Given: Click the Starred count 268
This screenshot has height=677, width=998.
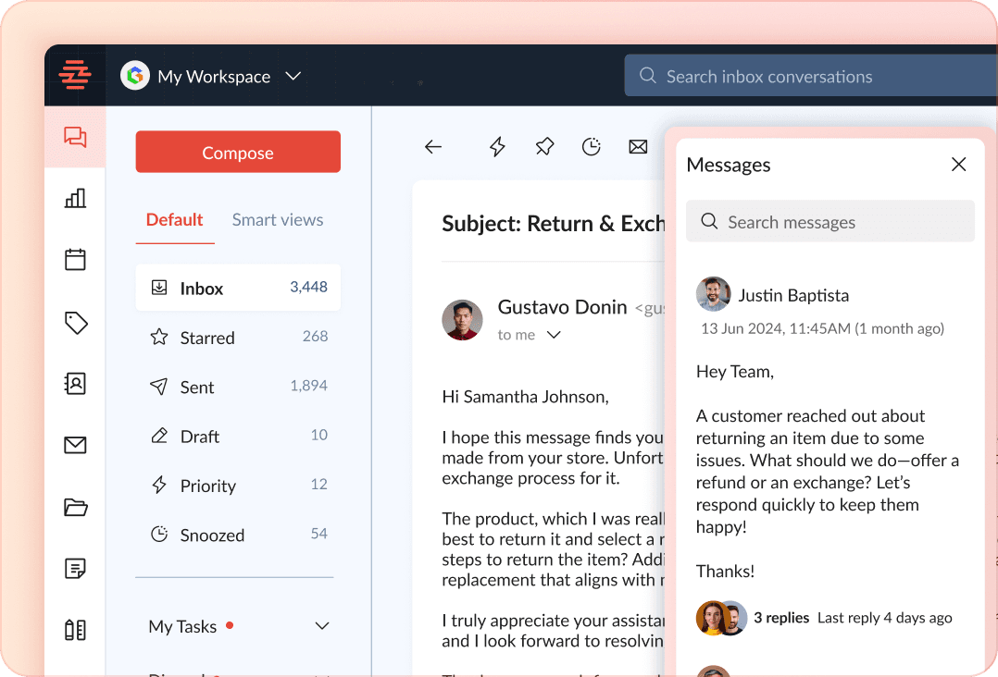Looking at the screenshot, I should point(315,337).
